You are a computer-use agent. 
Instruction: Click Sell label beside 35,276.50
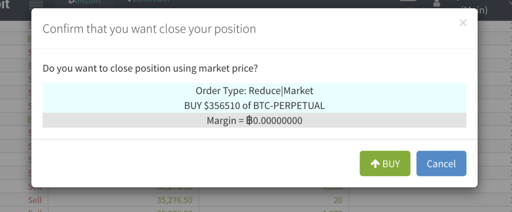(x=35, y=200)
